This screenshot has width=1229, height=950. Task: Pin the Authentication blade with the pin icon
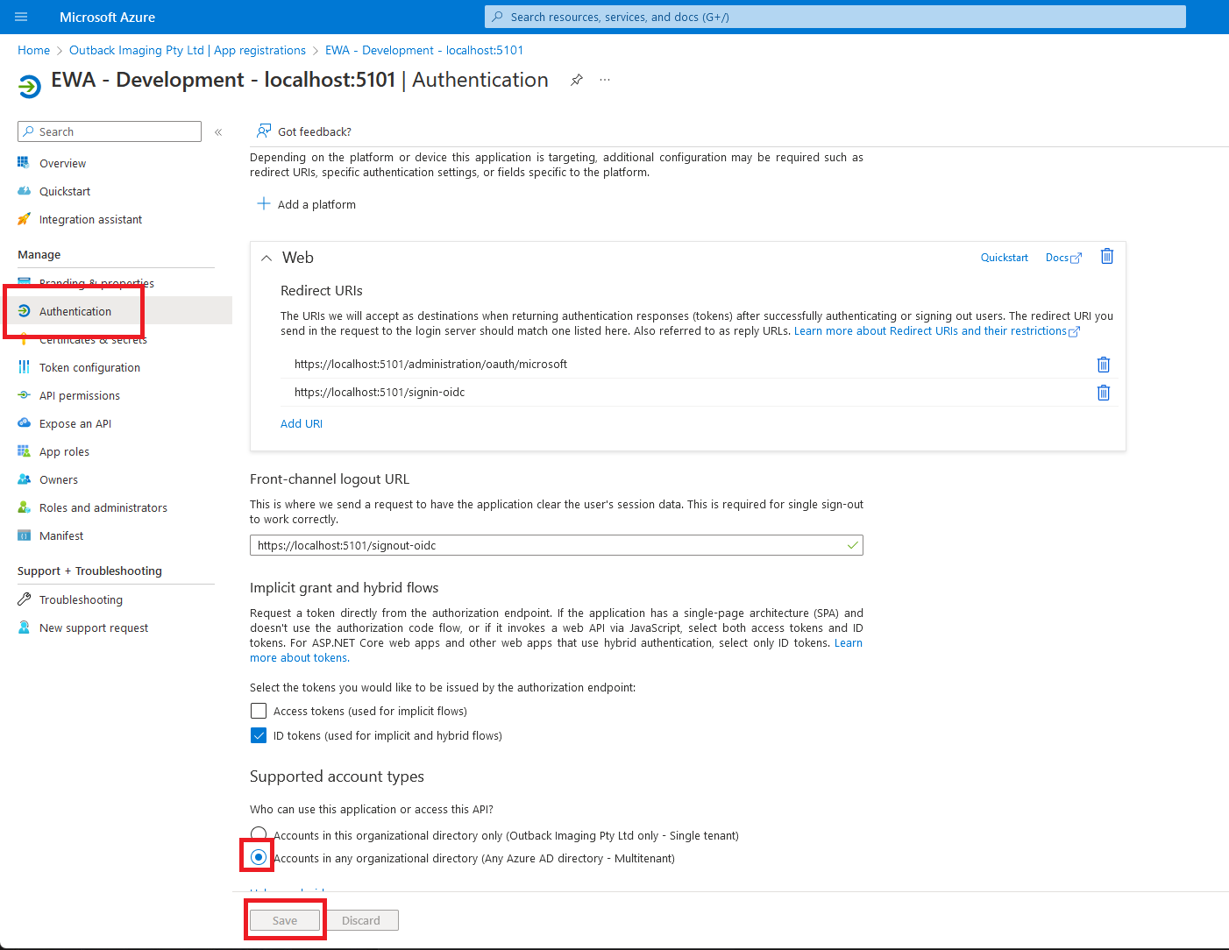(576, 80)
